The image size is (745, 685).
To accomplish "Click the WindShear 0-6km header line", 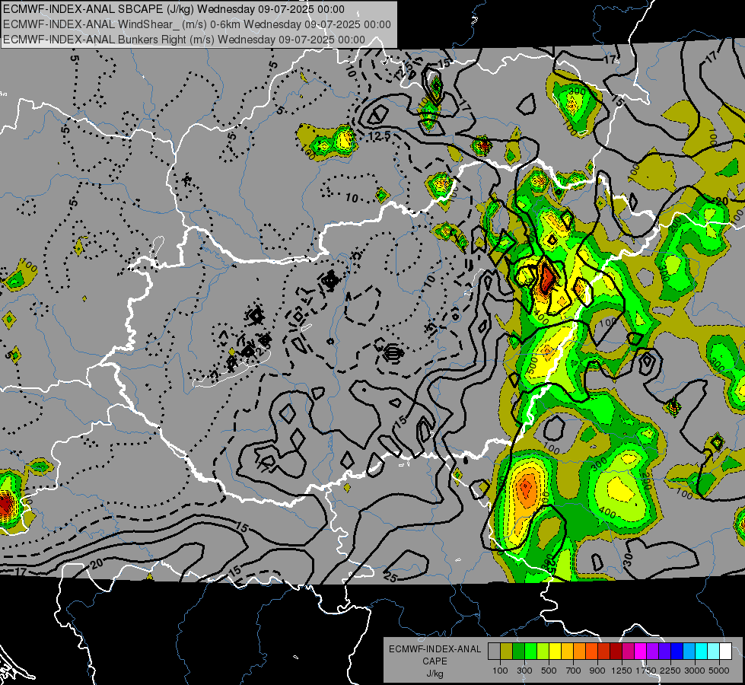I will [196, 24].
